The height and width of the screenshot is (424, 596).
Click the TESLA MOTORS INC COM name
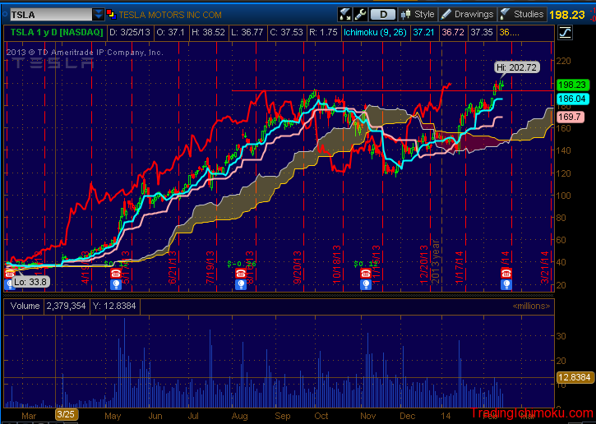coord(170,15)
